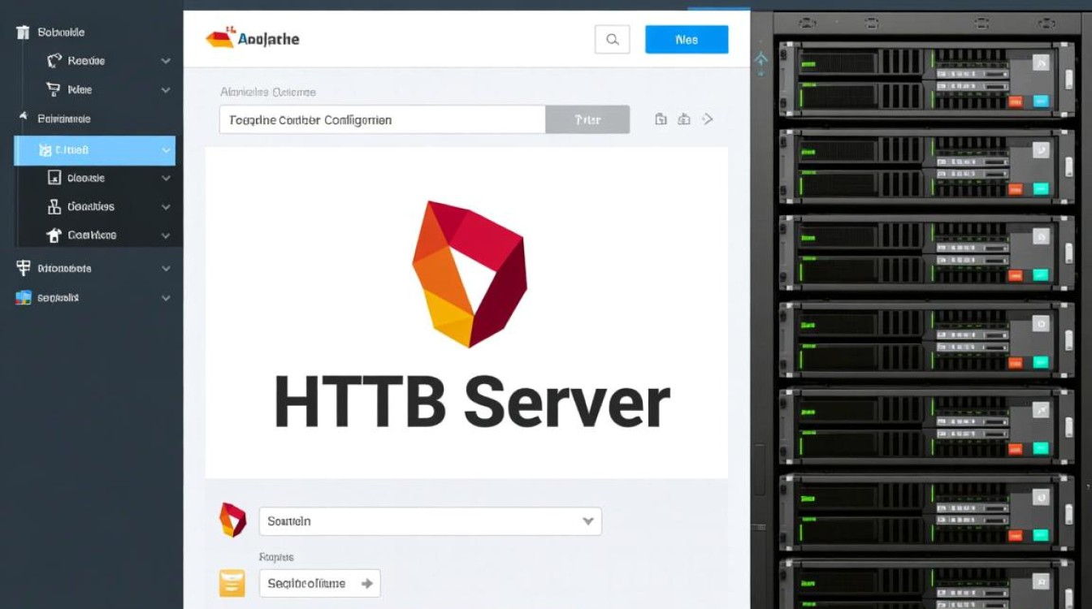The image size is (1092, 609).
Task: Click the yellow archive icon at bottom left
Action: click(232, 583)
